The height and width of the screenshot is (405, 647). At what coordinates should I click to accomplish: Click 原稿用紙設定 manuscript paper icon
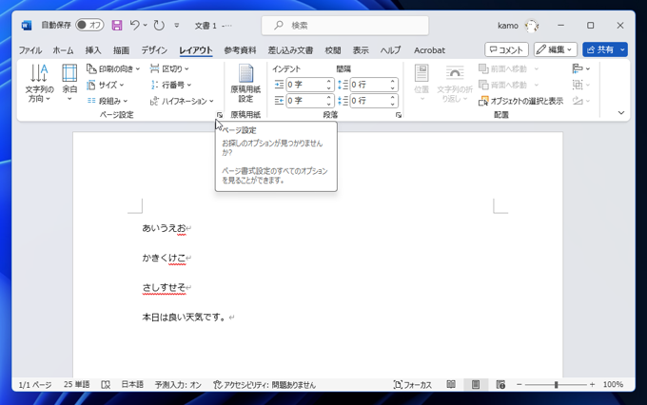tap(245, 84)
